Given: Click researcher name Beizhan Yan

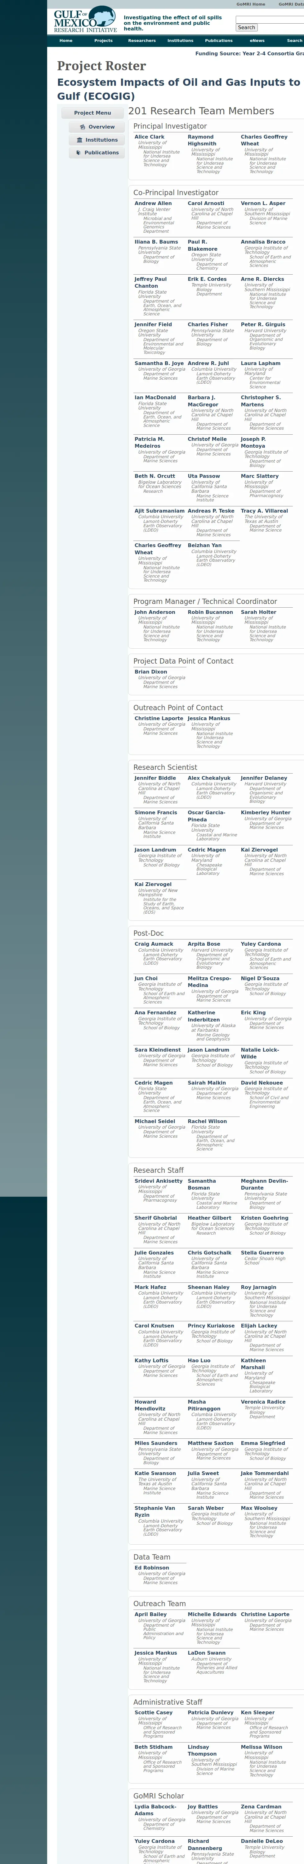Looking at the screenshot, I should 204,546.
